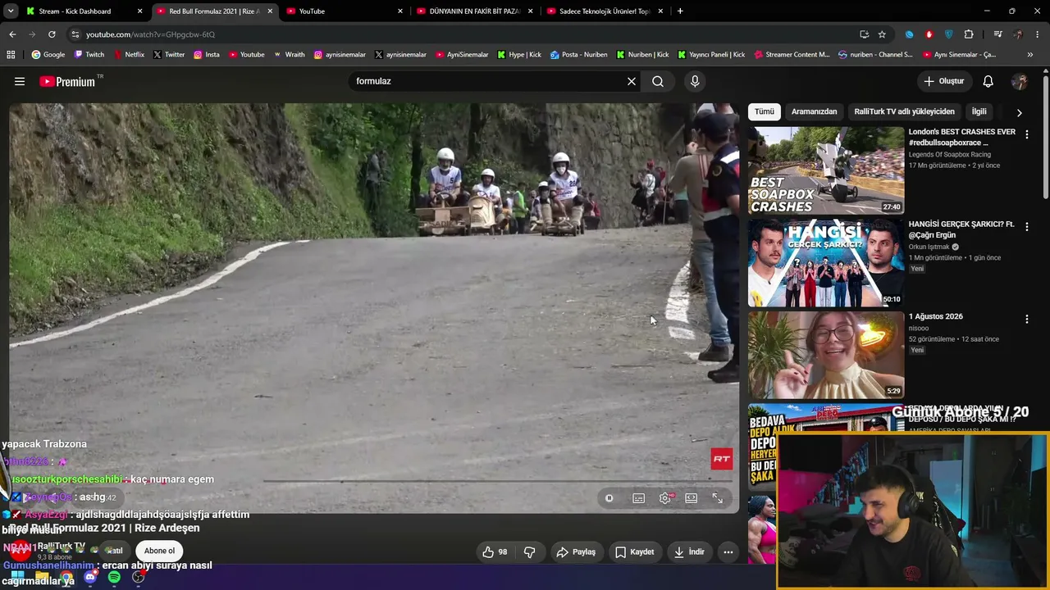The height and width of the screenshot is (590, 1050).
Task: Download the video with İndir
Action: (689, 552)
